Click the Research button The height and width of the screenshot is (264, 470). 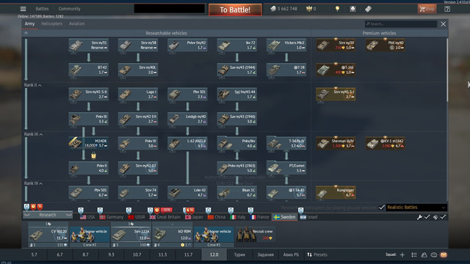pos(48,215)
